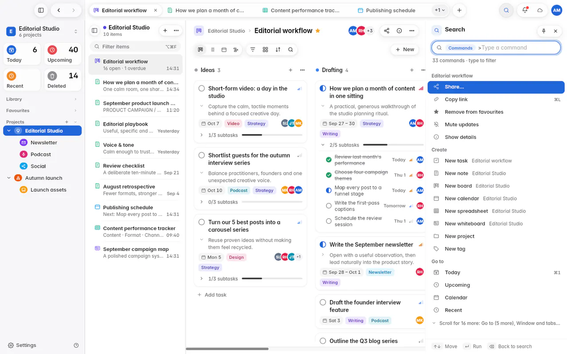Screen dimensions: 567x354
Task: Tick the 'Write the first-pass captions' subtask
Action: pos(329,206)
